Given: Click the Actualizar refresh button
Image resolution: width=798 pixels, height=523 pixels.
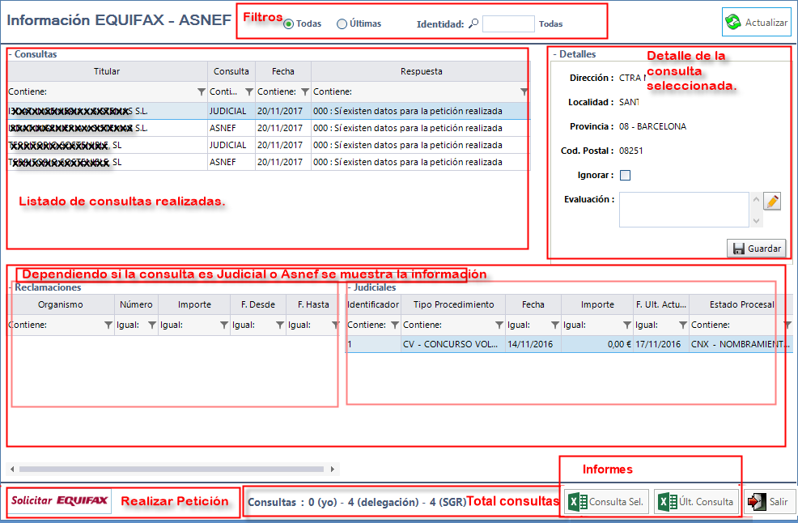Looking at the screenshot, I should tap(757, 23).
